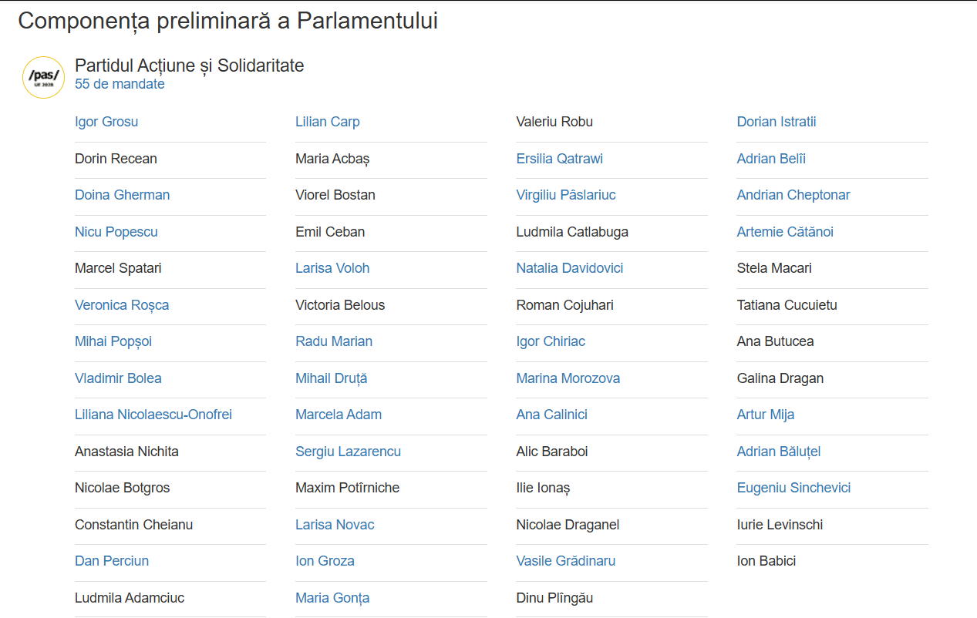Click the Dan Perciun link
Image resolution: width=977 pixels, height=618 pixels.
point(112,561)
